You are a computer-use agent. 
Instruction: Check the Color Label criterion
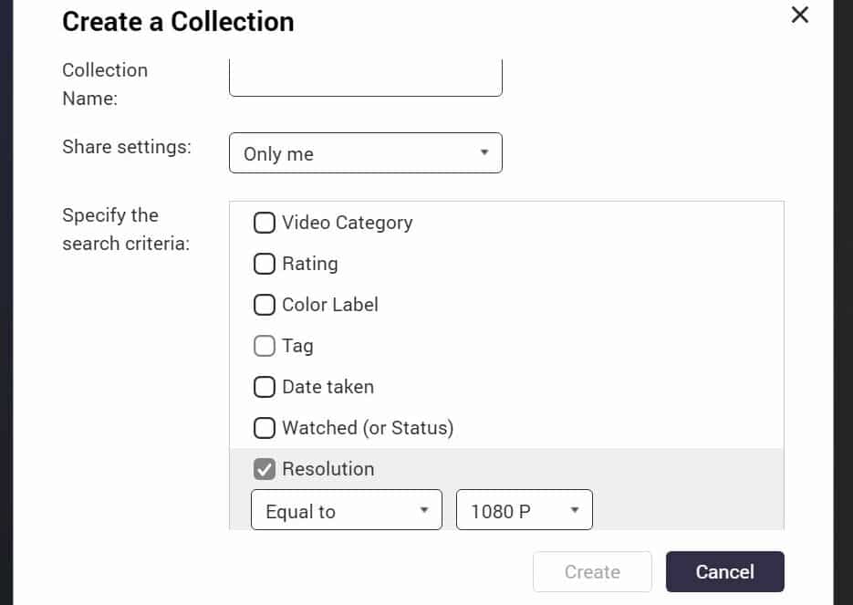[x=265, y=305]
